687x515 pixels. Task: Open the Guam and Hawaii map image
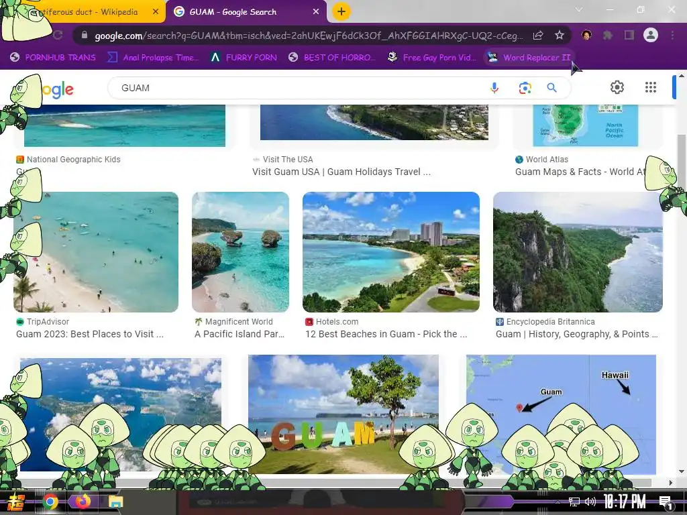[562, 414]
